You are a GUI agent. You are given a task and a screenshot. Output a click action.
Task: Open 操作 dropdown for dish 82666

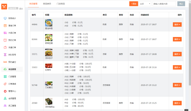(177, 39)
